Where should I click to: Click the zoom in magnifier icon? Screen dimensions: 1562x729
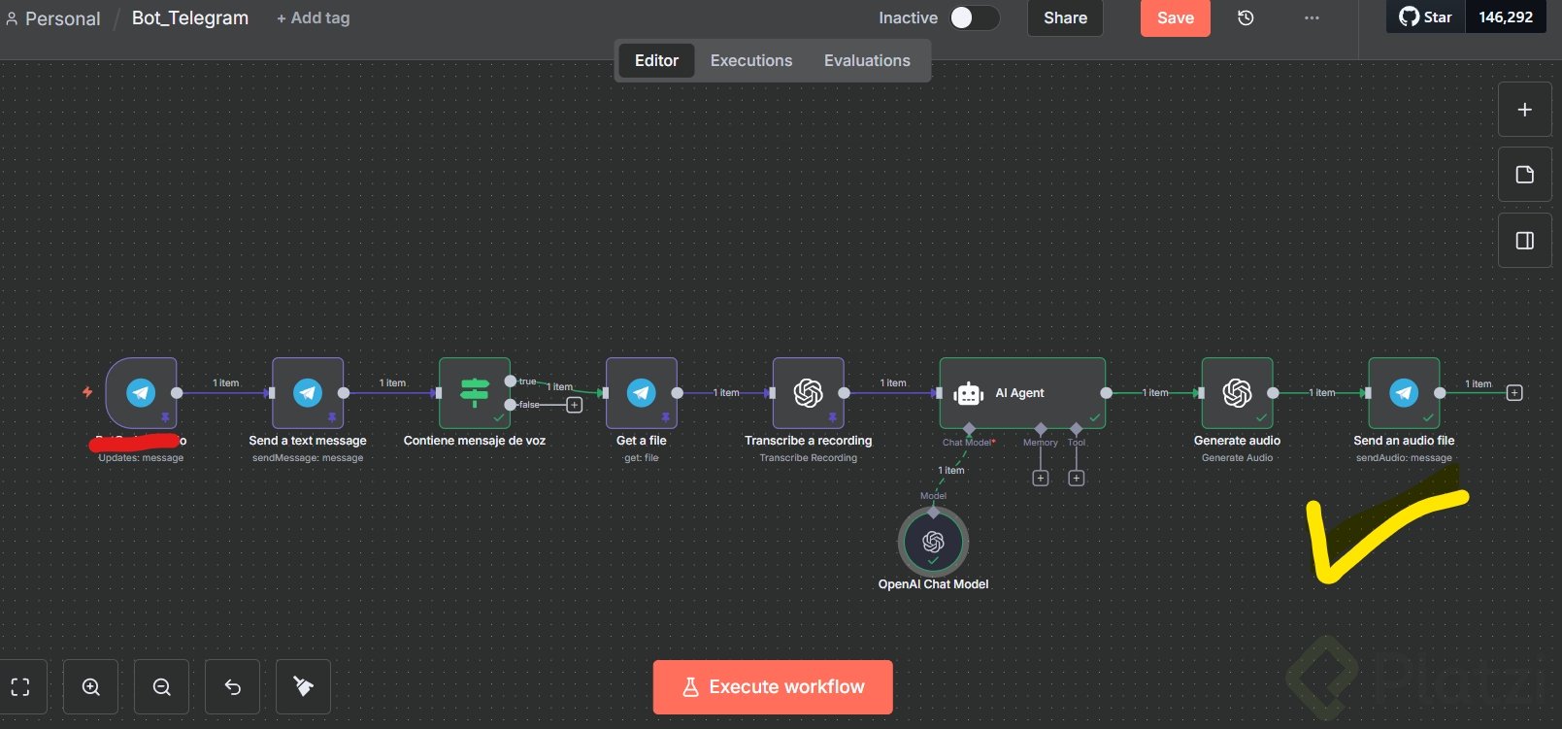pos(91,687)
